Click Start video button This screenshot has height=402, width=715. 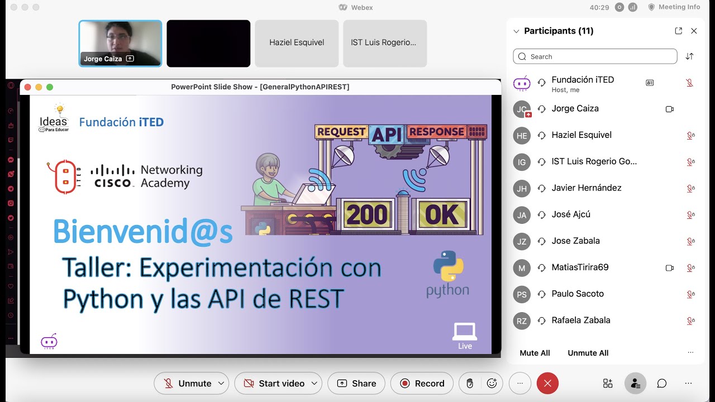pos(274,384)
